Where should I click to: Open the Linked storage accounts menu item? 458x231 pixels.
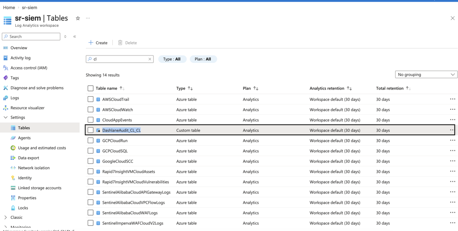(40, 188)
